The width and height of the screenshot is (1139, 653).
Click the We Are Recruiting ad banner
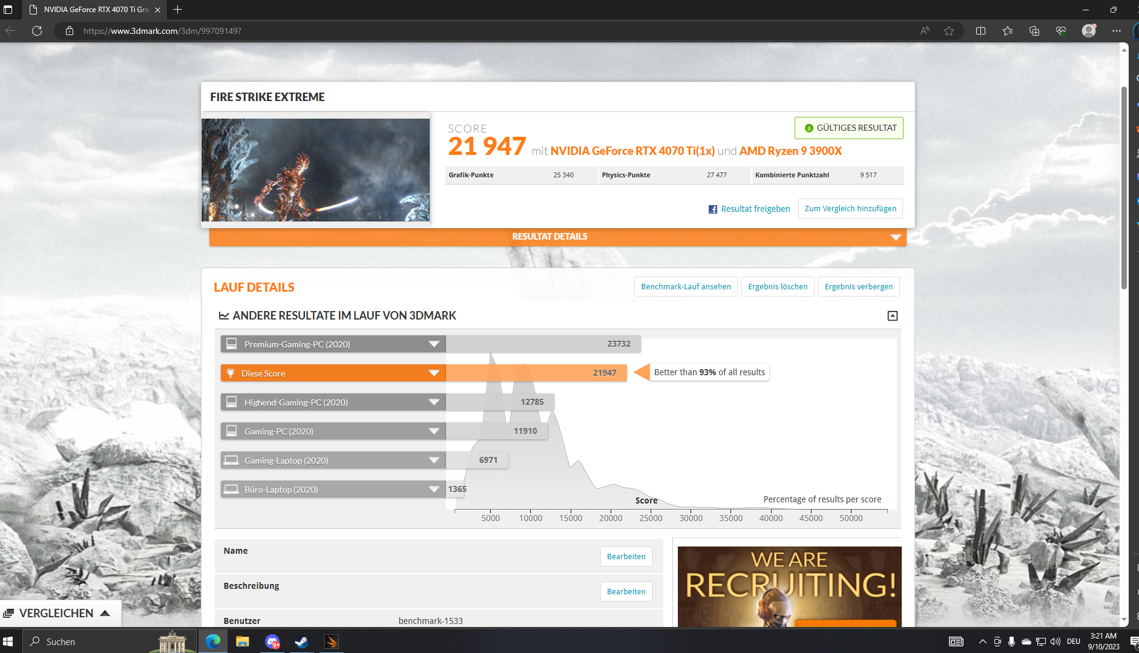coord(789,586)
